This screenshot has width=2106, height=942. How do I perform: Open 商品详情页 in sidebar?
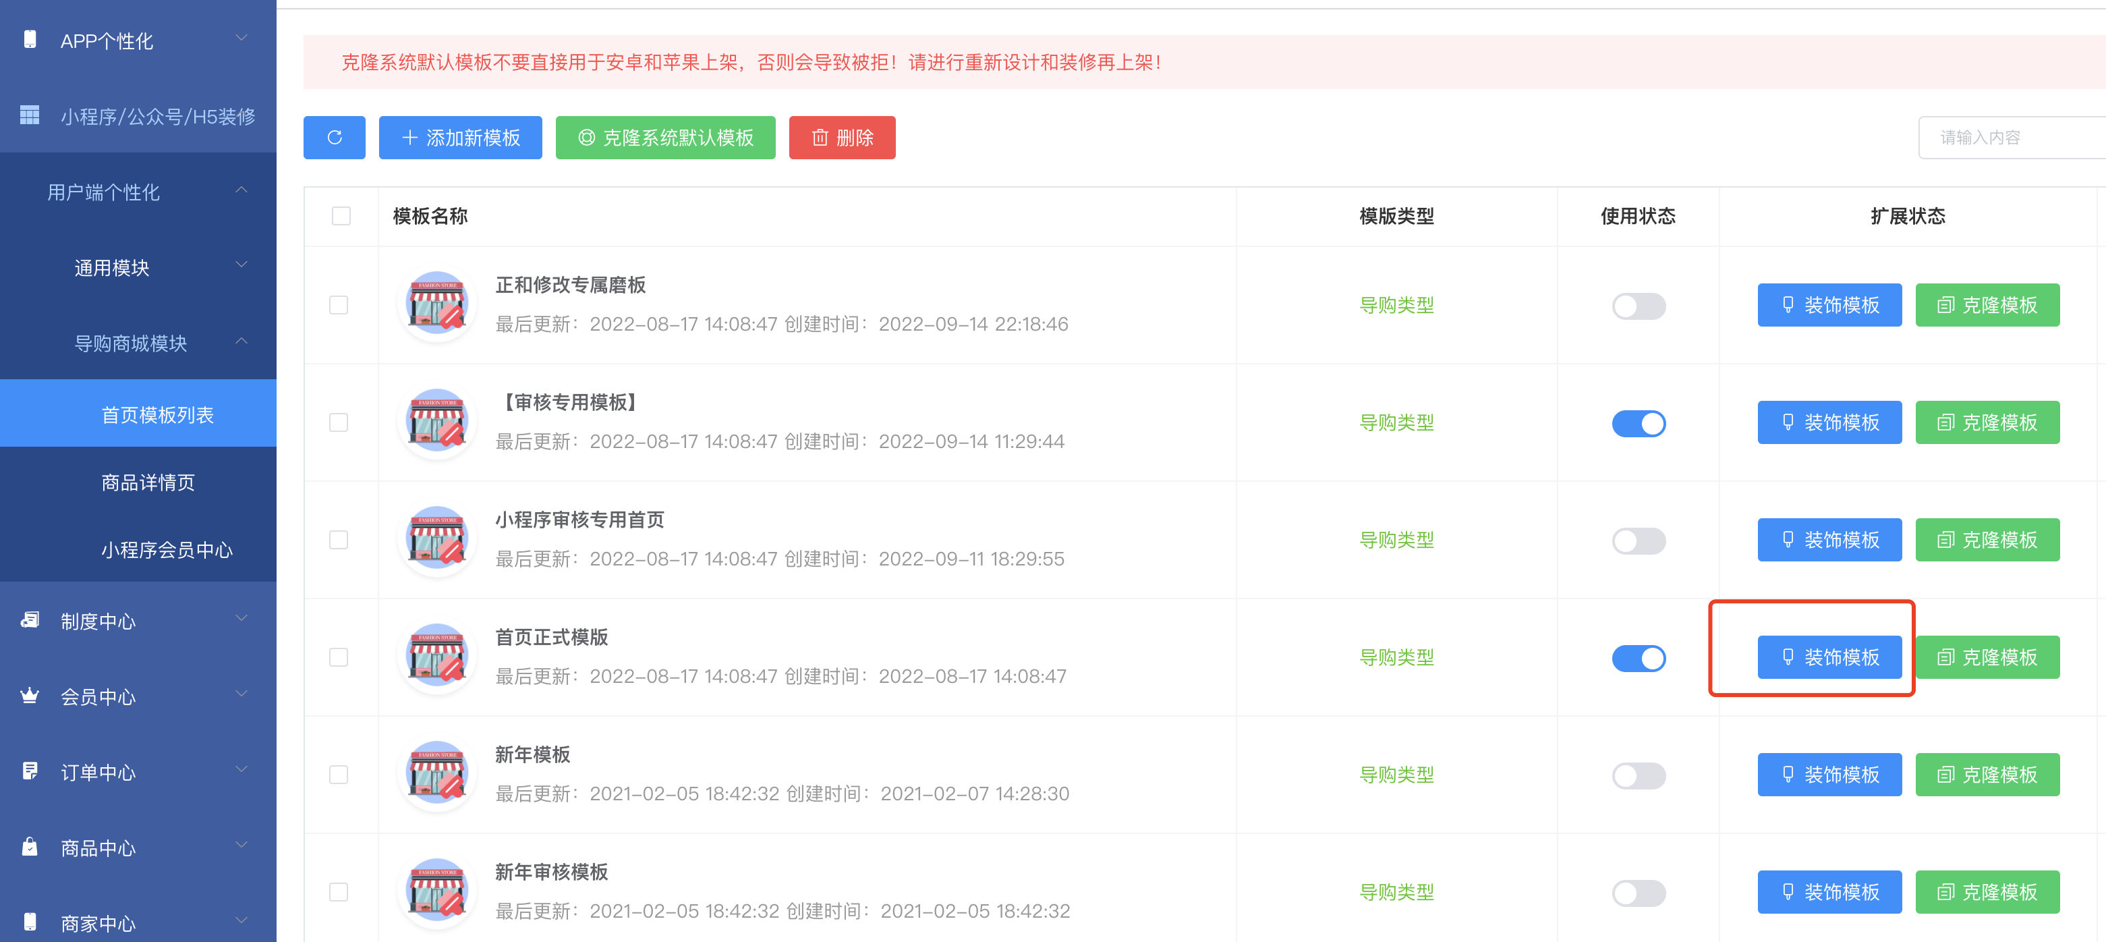click(x=138, y=482)
